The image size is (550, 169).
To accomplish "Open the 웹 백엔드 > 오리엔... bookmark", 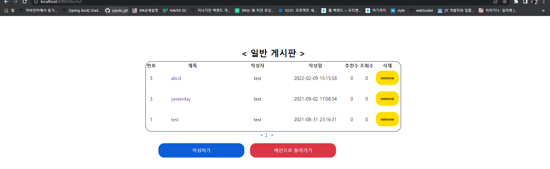I will [341, 11].
